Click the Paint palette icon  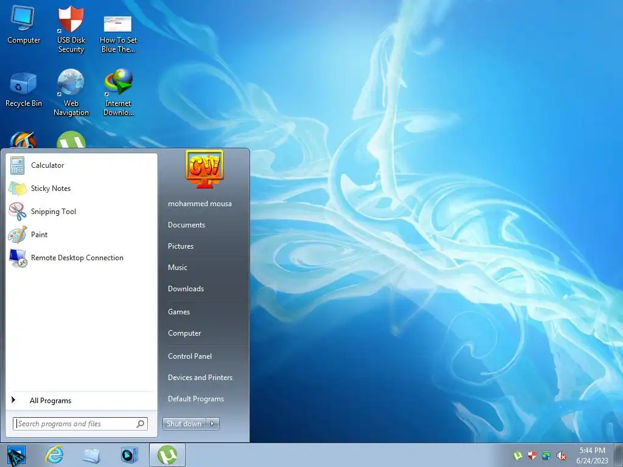(17, 235)
